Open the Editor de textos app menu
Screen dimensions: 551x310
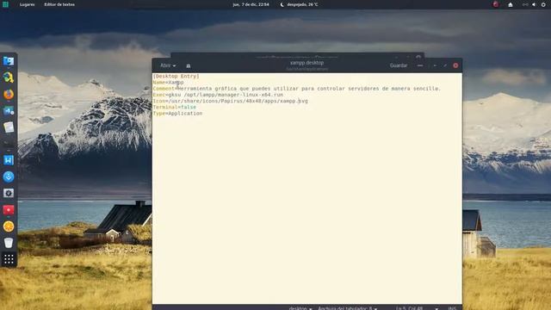(x=59, y=4)
